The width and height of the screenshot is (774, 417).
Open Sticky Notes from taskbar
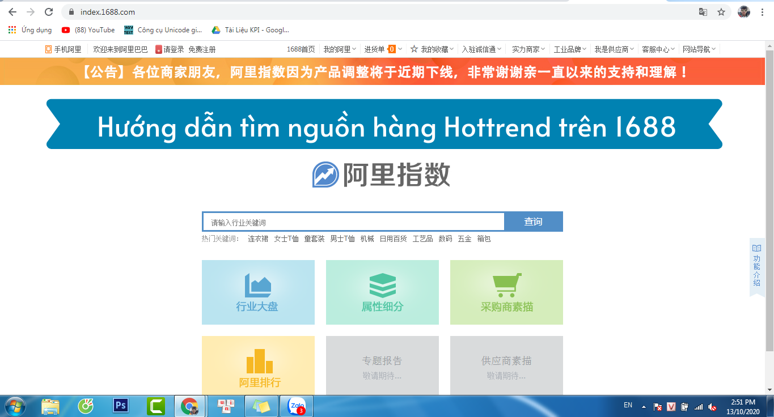pos(261,406)
